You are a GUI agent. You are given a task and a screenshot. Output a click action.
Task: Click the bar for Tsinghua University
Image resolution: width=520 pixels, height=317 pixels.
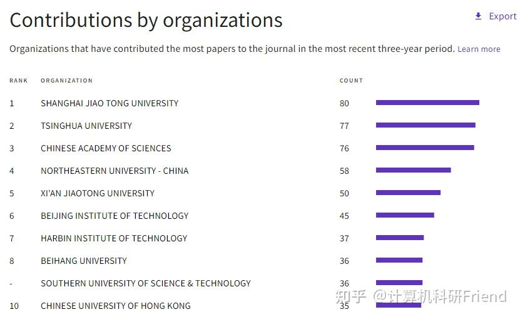point(426,125)
